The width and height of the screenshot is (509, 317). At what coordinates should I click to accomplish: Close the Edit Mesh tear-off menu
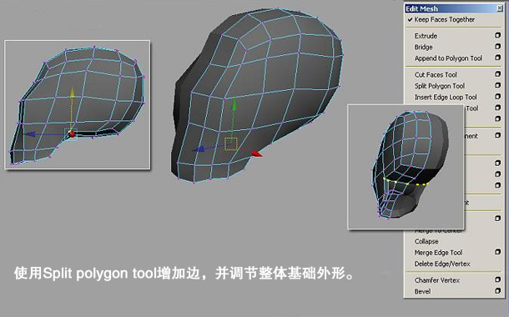pos(500,8)
